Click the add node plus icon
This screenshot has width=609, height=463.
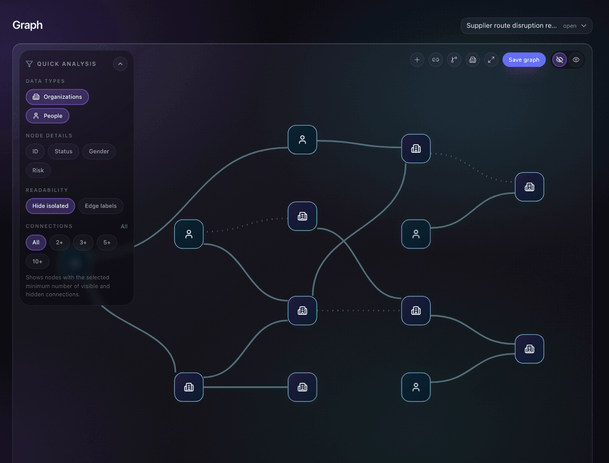pyautogui.click(x=417, y=60)
